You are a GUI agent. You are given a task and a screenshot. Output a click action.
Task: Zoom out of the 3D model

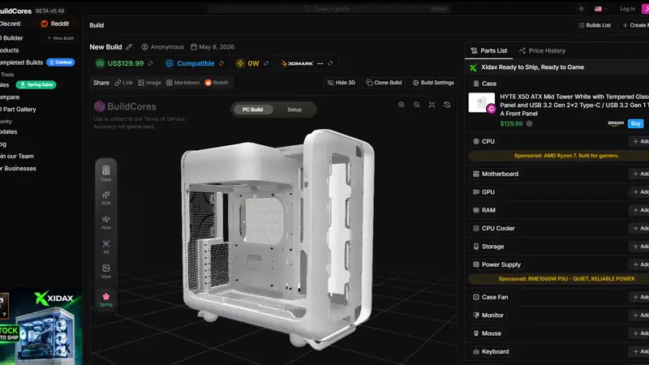[x=417, y=105]
